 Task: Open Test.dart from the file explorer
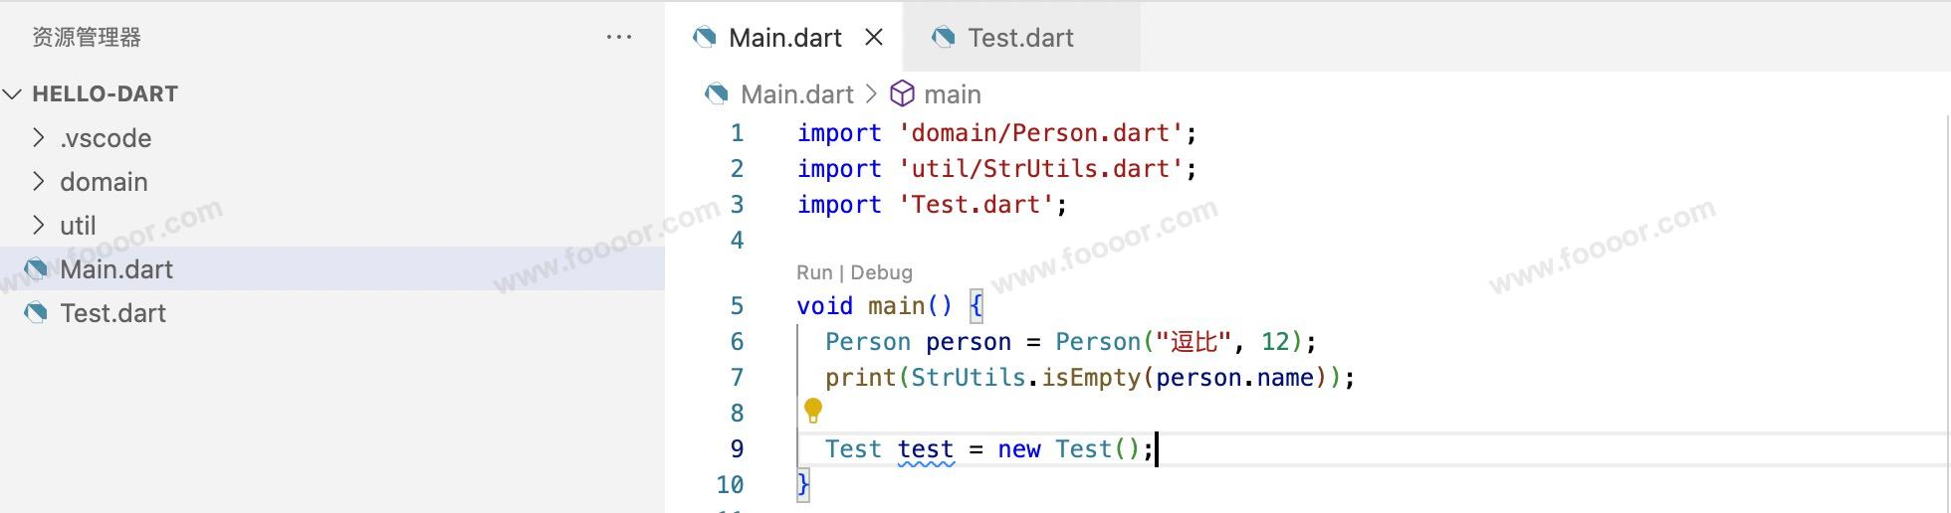click(112, 313)
